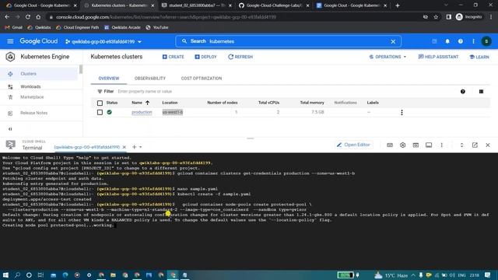Viewport: 498px width, 280px height.
Task: Click the DEPLOY button
Action: coord(205,57)
